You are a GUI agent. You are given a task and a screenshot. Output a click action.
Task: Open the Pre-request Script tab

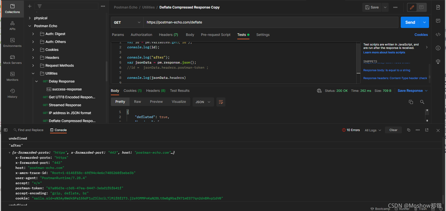pos(216,35)
